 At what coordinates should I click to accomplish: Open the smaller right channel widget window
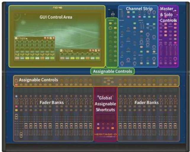(80, 55)
